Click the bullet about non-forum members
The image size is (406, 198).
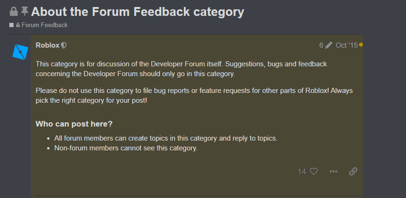126,148
